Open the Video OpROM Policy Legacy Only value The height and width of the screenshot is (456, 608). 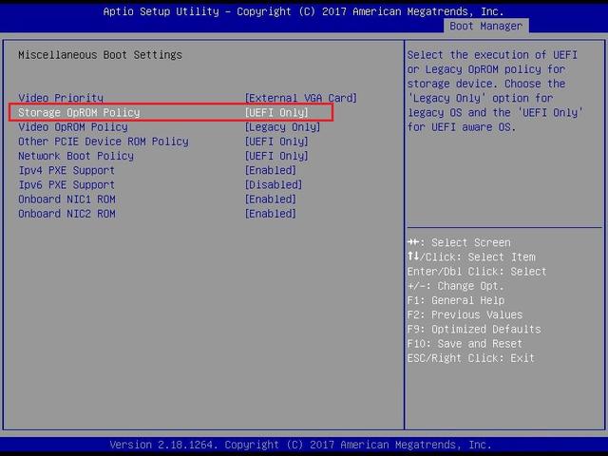pos(282,126)
